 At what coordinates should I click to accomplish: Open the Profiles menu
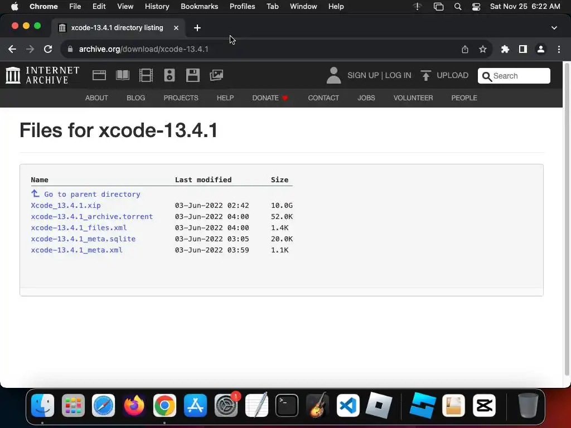tap(242, 7)
